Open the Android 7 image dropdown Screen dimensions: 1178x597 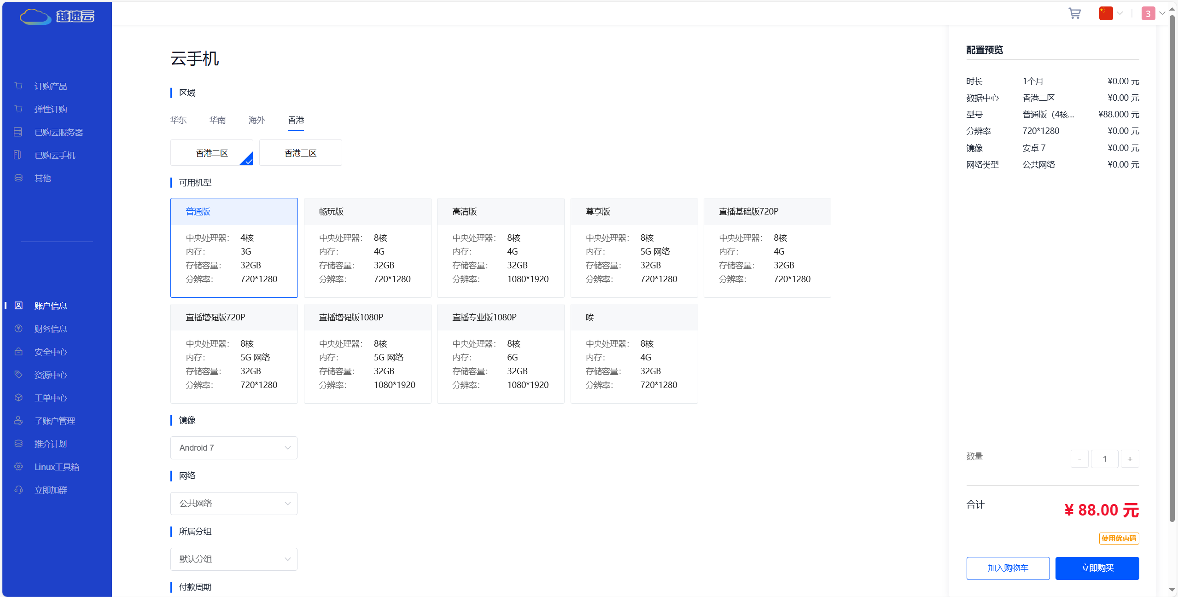coord(233,448)
